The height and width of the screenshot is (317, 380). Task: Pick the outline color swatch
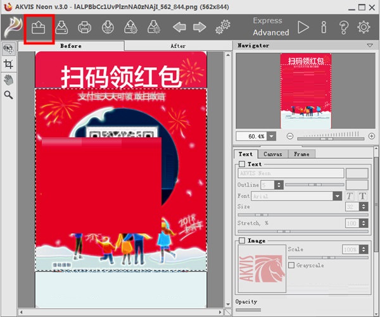[357, 185]
